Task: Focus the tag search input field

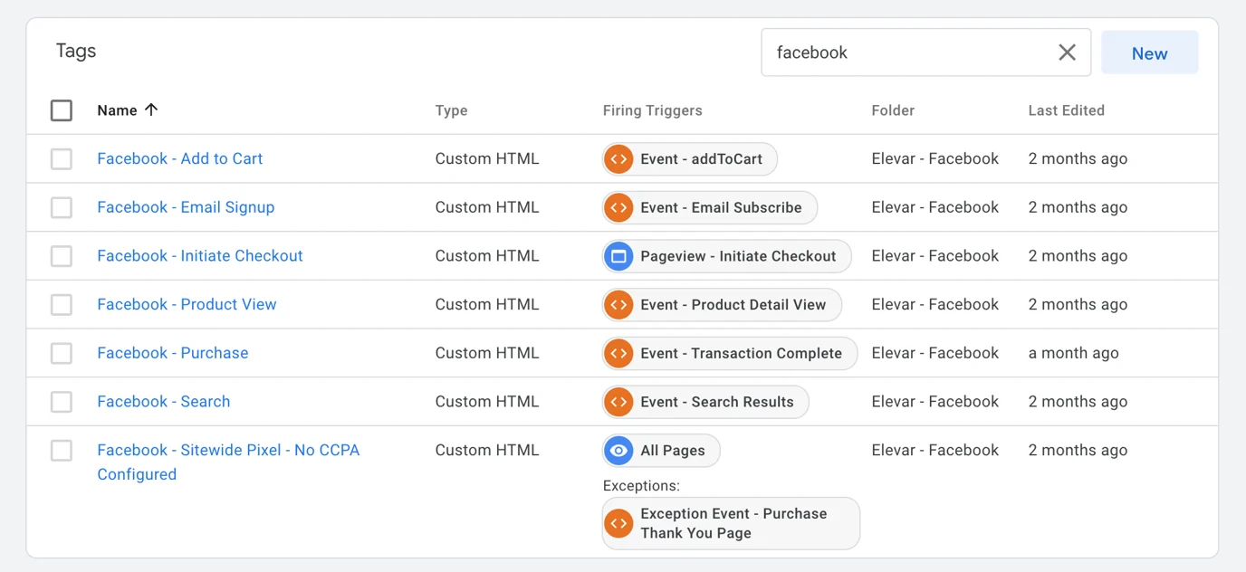Action: pyautogui.click(x=906, y=52)
